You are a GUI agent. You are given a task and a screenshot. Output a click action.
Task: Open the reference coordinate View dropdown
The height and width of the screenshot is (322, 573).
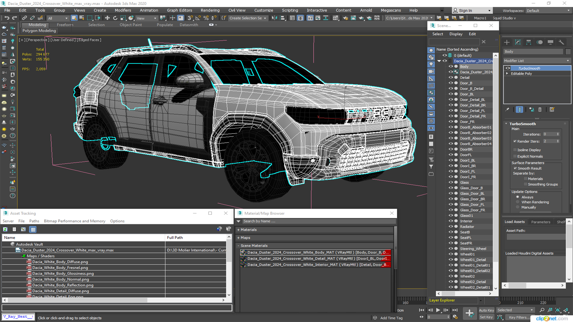(147, 18)
